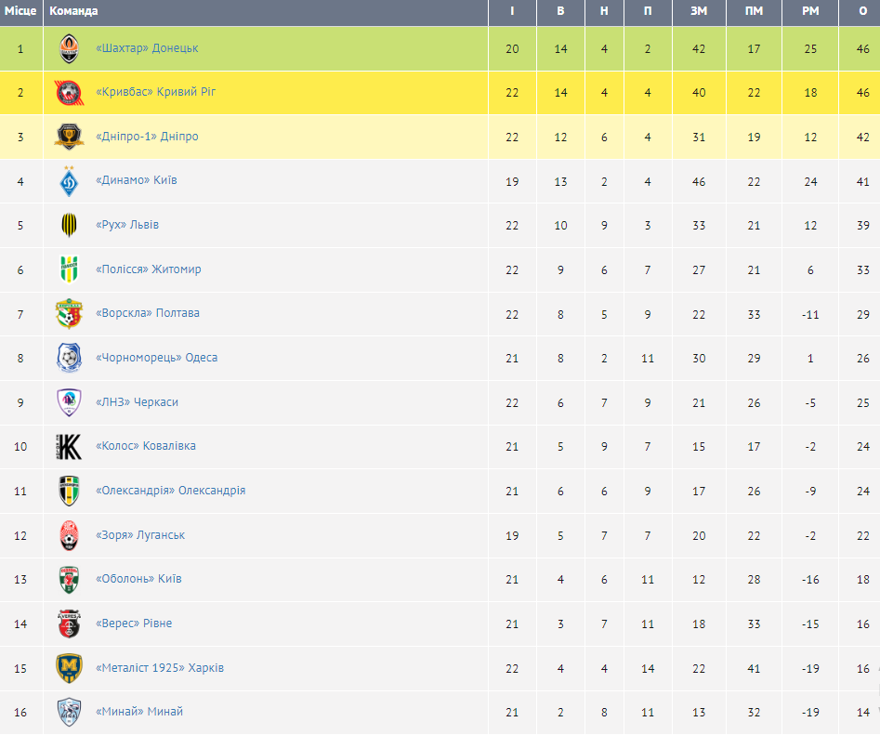
Task: Click the Dynamo Kyiv club logo
Action: coord(70,180)
